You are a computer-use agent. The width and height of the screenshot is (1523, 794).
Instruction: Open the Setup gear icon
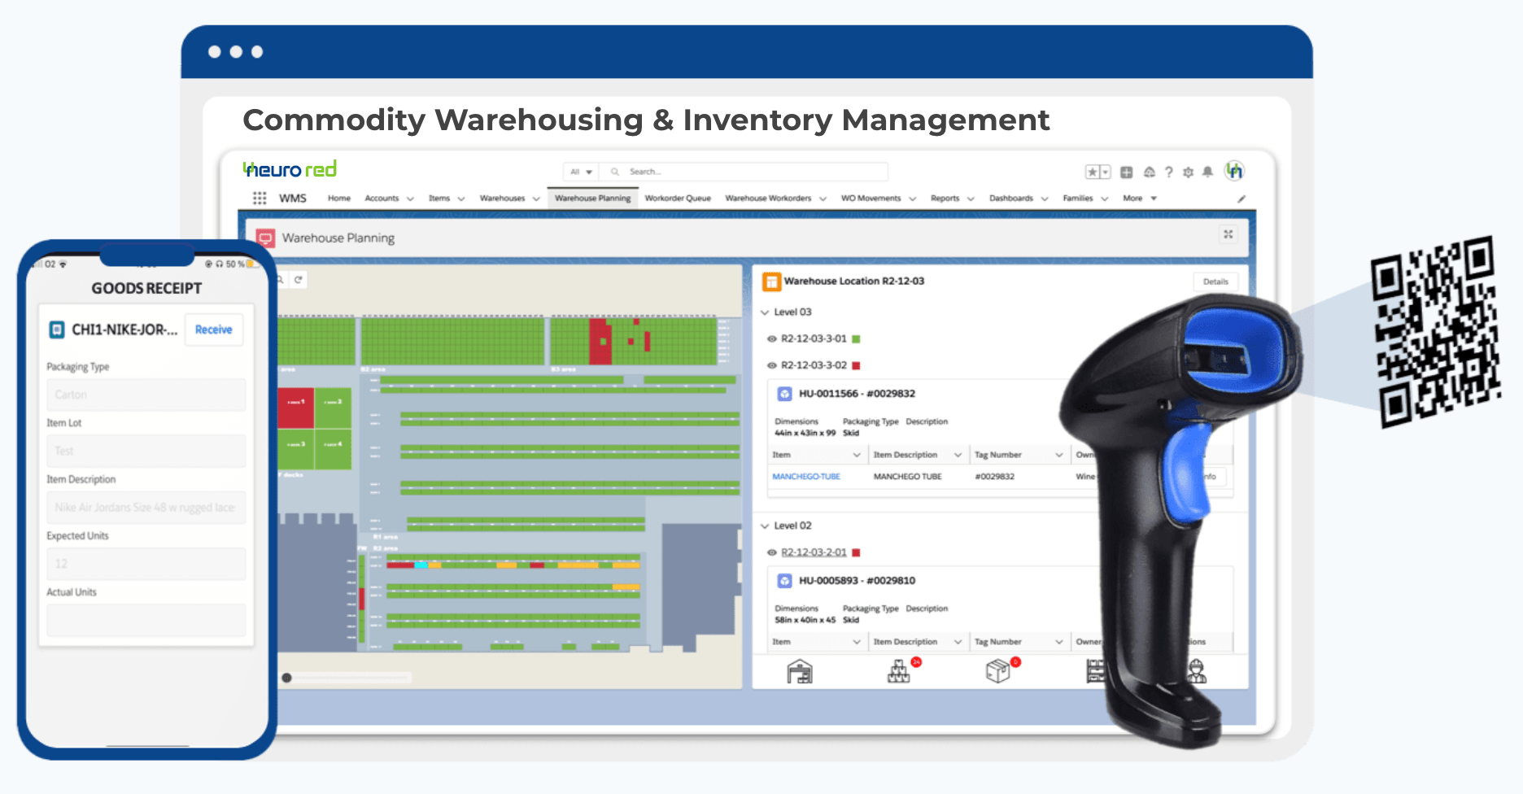coord(1189,172)
